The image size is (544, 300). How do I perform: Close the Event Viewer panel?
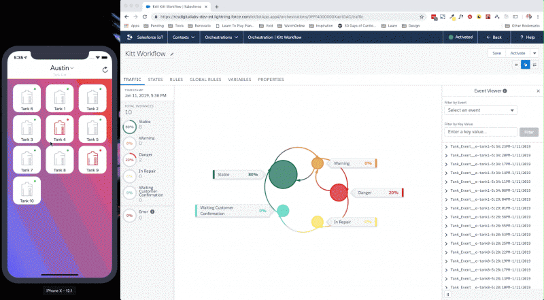(538, 91)
